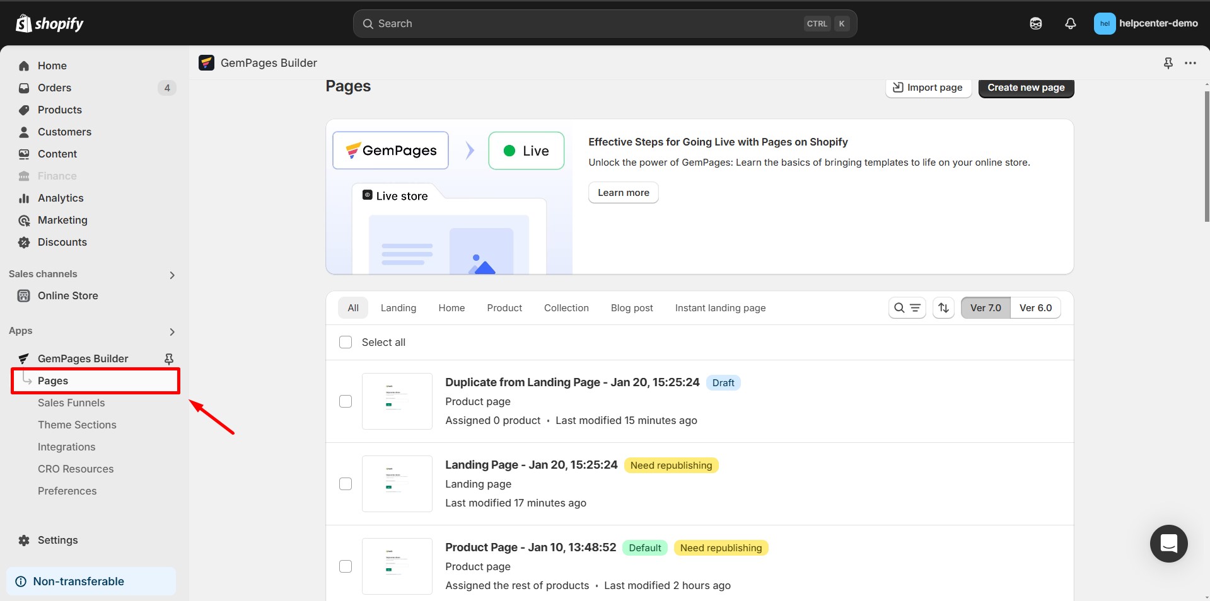The width and height of the screenshot is (1210, 601).
Task: Click the Learn more button
Action: 622,192
